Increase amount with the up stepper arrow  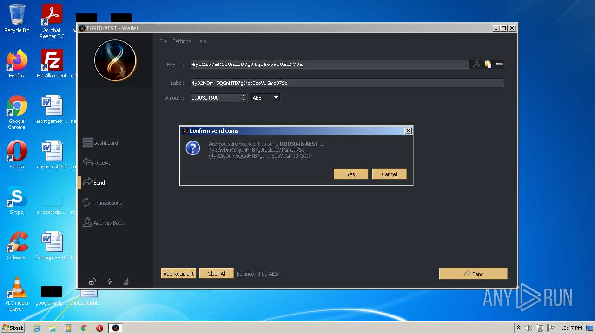(243, 96)
